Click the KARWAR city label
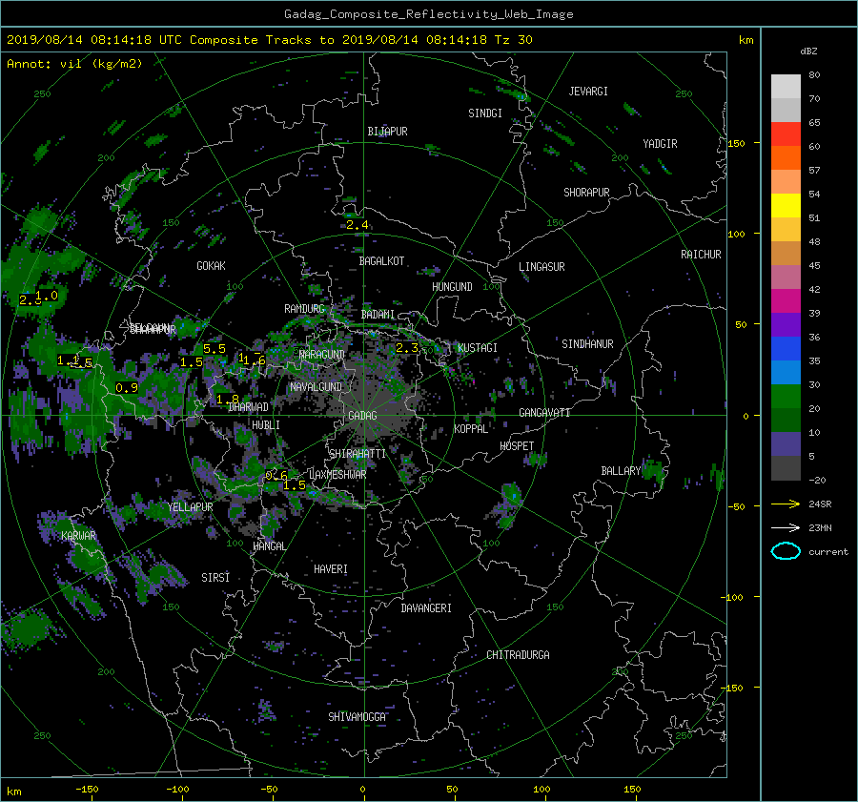858x802 pixels. 79,535
